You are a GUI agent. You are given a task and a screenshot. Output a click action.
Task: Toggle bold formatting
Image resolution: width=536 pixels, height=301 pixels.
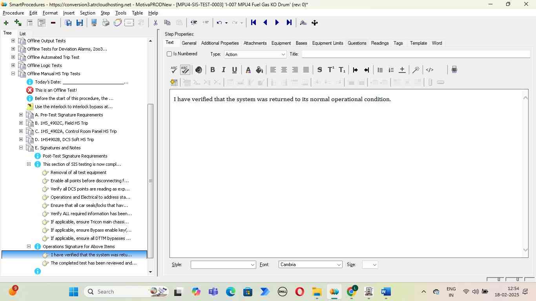pyautogui.click(x=212, y=70)
